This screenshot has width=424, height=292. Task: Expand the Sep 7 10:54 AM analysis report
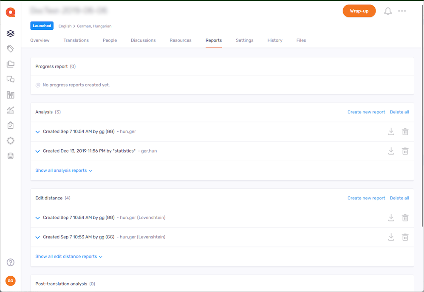38,132
